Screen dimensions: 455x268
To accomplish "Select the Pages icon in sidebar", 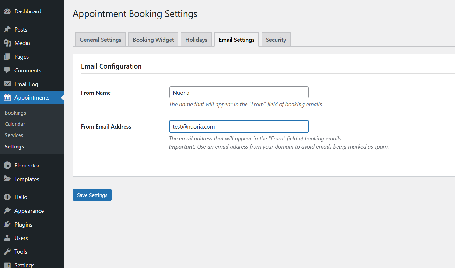I will [x=7, y=56].
